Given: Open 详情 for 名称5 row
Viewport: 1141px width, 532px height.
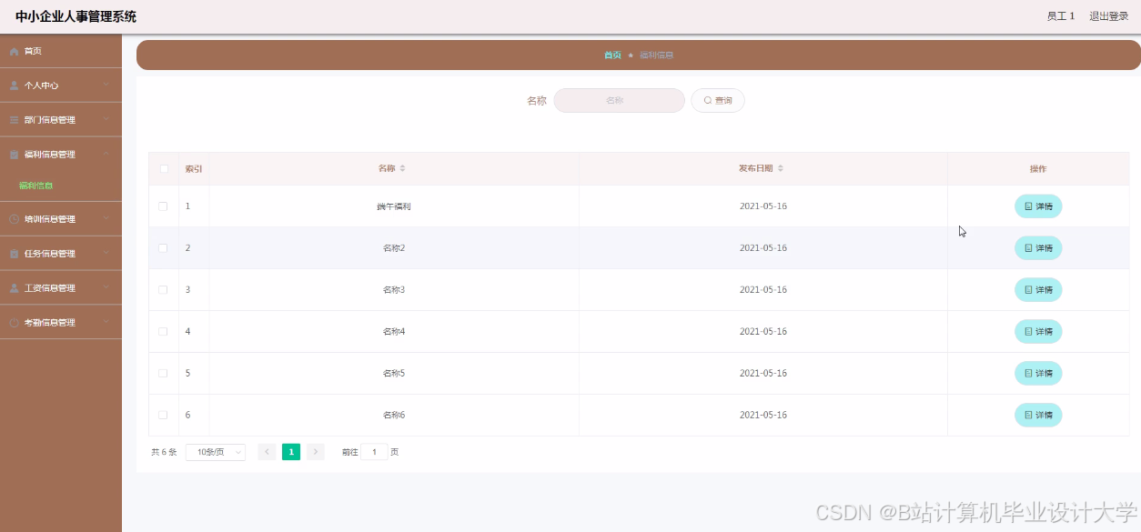Looking at the screenshot, I should click(1038, 374).
